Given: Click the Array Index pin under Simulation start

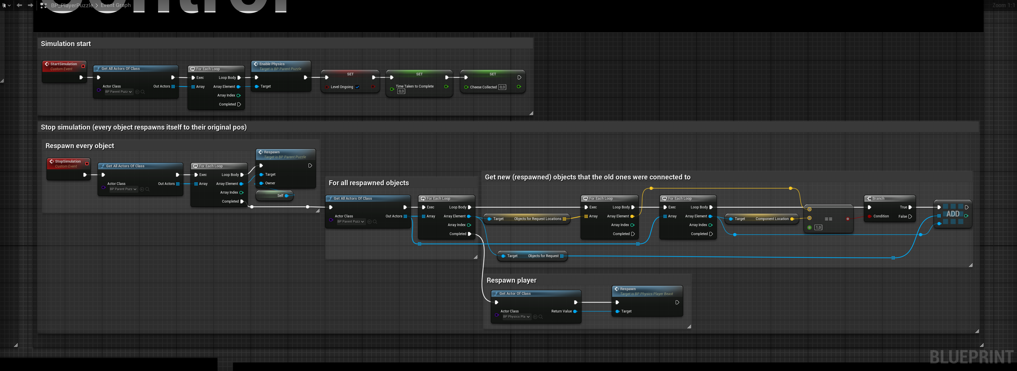Looking at the screenshot, I should coord(239,95).
